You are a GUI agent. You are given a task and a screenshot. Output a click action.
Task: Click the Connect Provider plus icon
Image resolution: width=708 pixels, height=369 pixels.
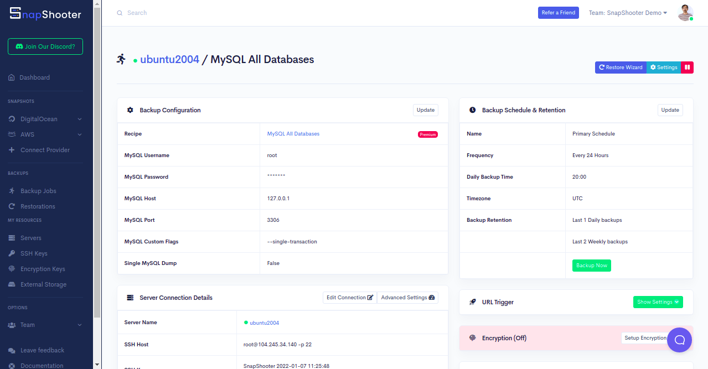[x=12, y=150]
